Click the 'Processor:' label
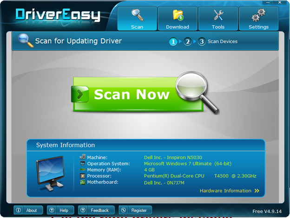290x218 pixels. 99,176
